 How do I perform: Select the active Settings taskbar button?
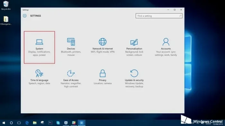82,123
